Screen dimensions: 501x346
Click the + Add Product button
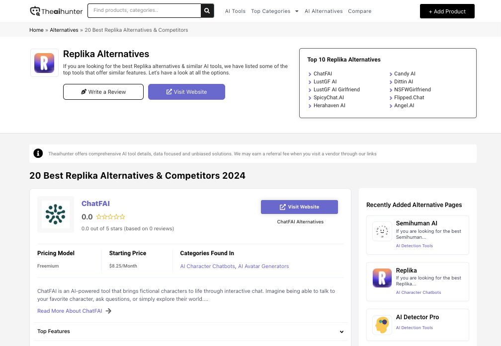coord(447,11)
